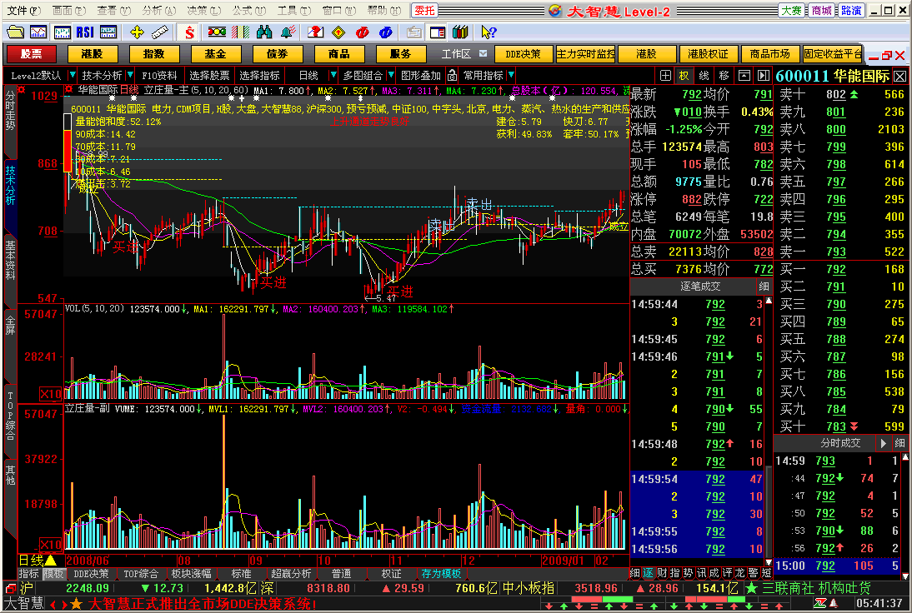This screenshot has width=912, height=613.
Task: Open the 工作区 workspace dropdown
Action: tap(483, 53)
